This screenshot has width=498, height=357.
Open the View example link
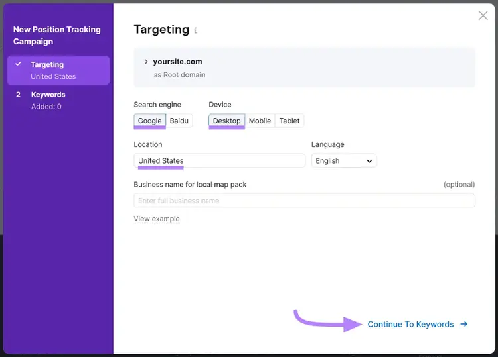pos(157,219)
